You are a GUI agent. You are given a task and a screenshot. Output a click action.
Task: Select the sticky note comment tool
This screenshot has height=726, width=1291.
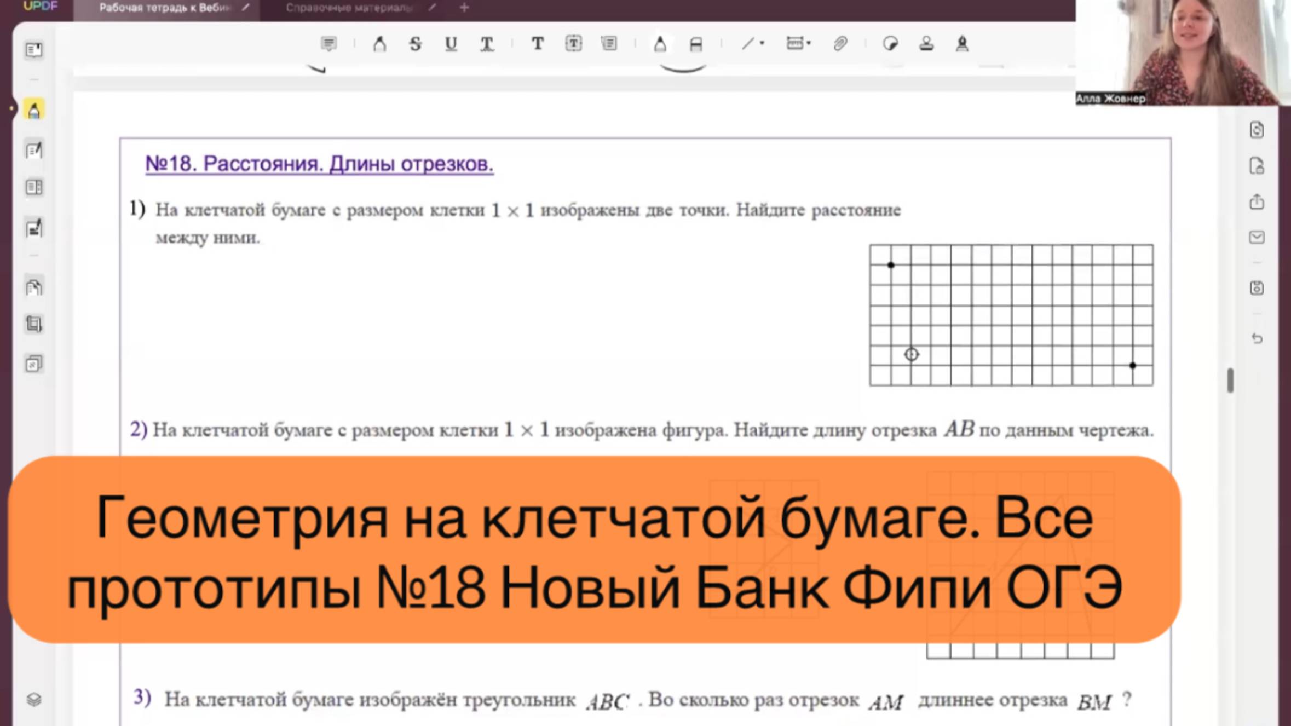tap(328, 44)
